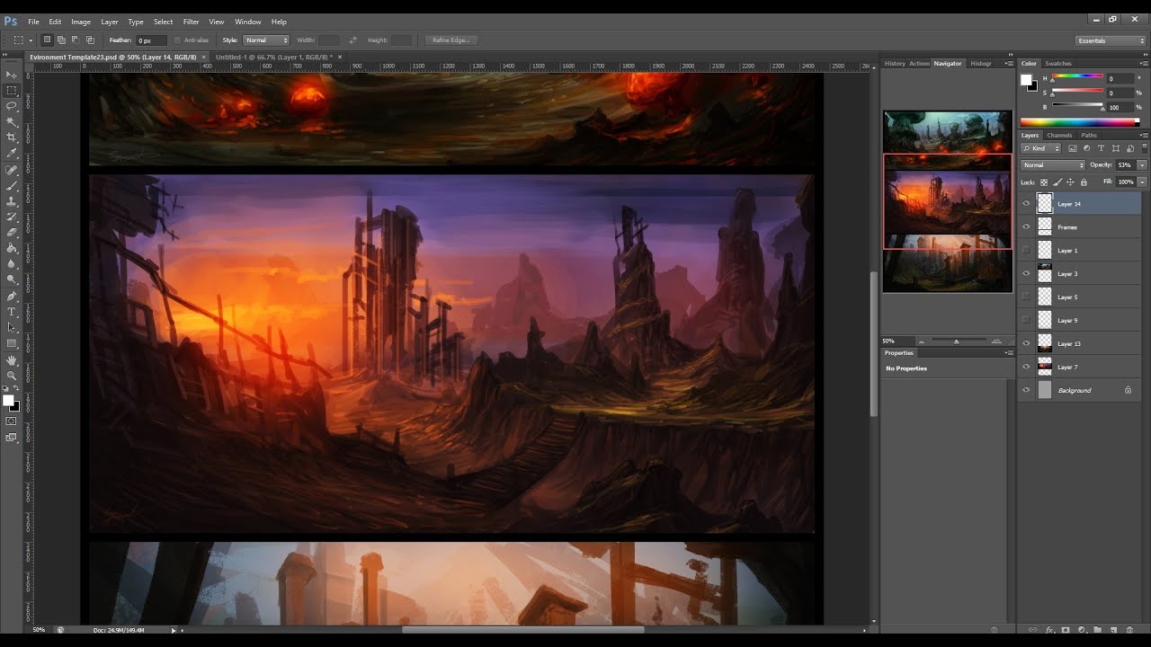The width and height of the screenshot is (1151, 647).
Task: Select the Pen tool
Action: pos(12,296)
